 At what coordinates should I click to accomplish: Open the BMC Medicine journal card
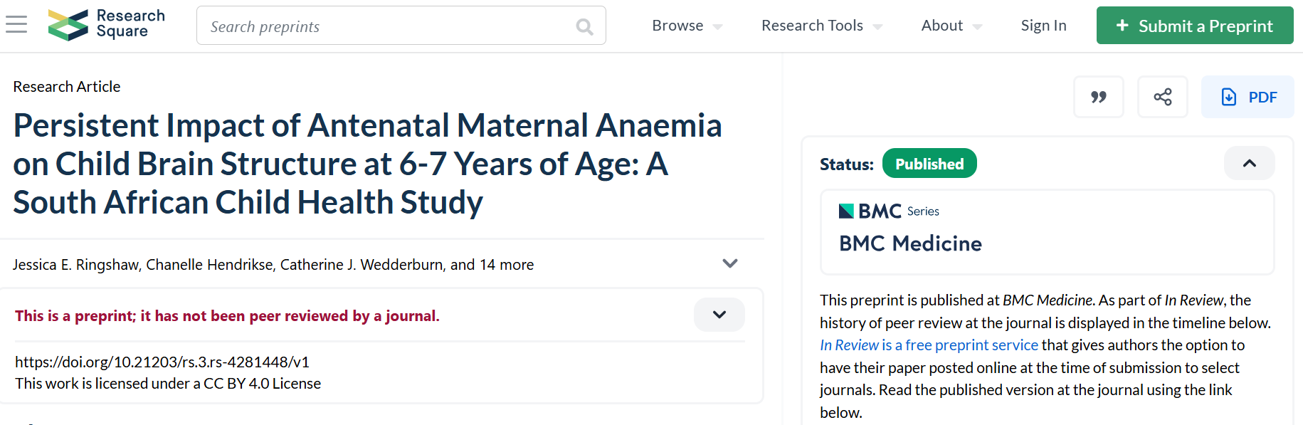coord(1046,232)
